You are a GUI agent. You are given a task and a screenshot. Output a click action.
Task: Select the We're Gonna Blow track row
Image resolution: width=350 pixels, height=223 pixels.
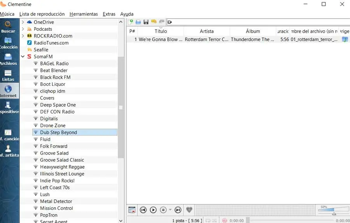(x=238, y=40)
